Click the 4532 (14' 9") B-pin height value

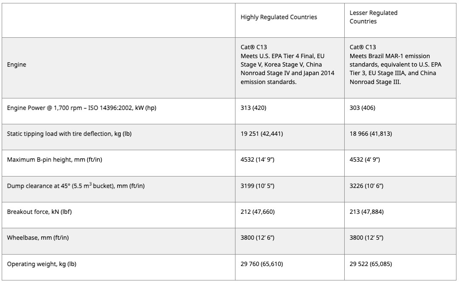(258, 160)
